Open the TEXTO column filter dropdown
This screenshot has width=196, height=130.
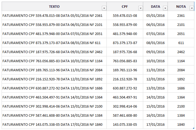click(x=104, y=8)
